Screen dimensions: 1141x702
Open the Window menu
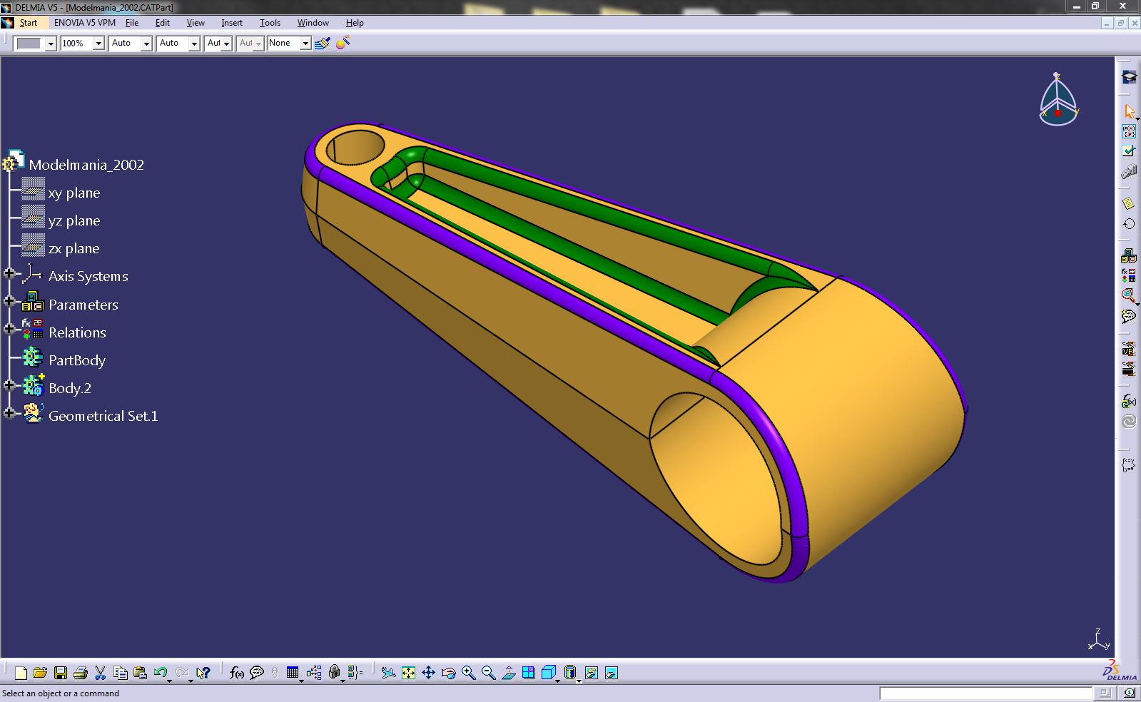313,23
